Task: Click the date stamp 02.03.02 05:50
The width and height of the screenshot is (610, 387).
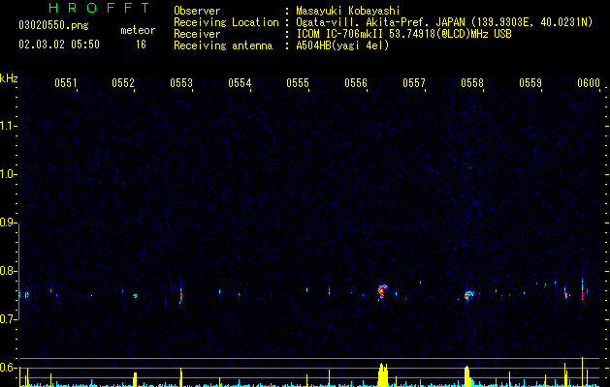Action: coord(59,45)
